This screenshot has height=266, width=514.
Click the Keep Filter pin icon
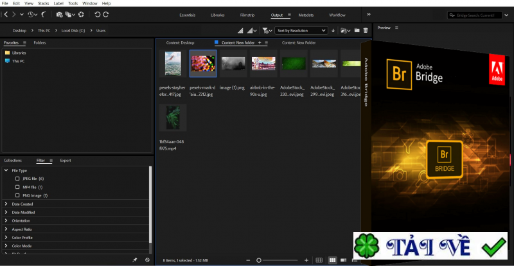pos(134,260)
